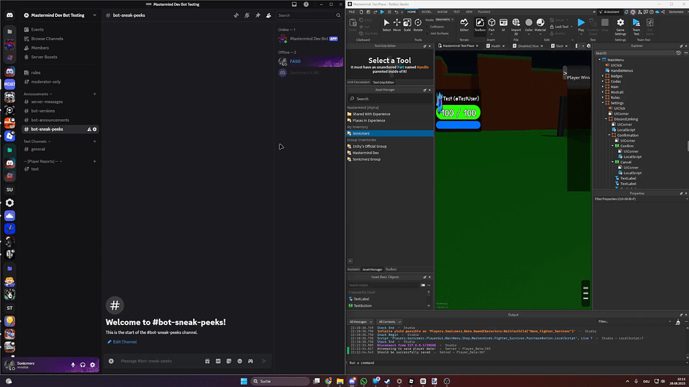Viewport: 689px width, 387px height.
Task: Open Sonicmerz Group inventory folder
Action: point(367,159)
